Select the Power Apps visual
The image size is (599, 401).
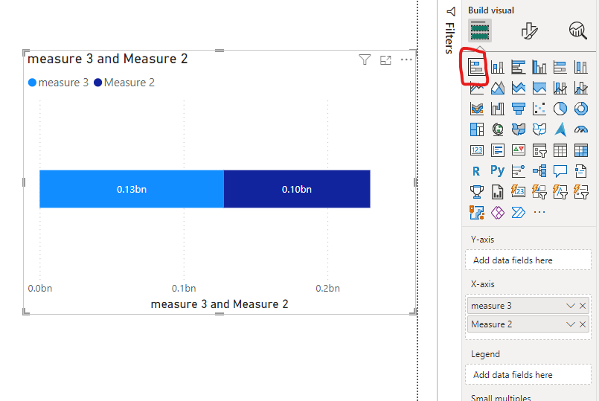[x=497, y=212]
